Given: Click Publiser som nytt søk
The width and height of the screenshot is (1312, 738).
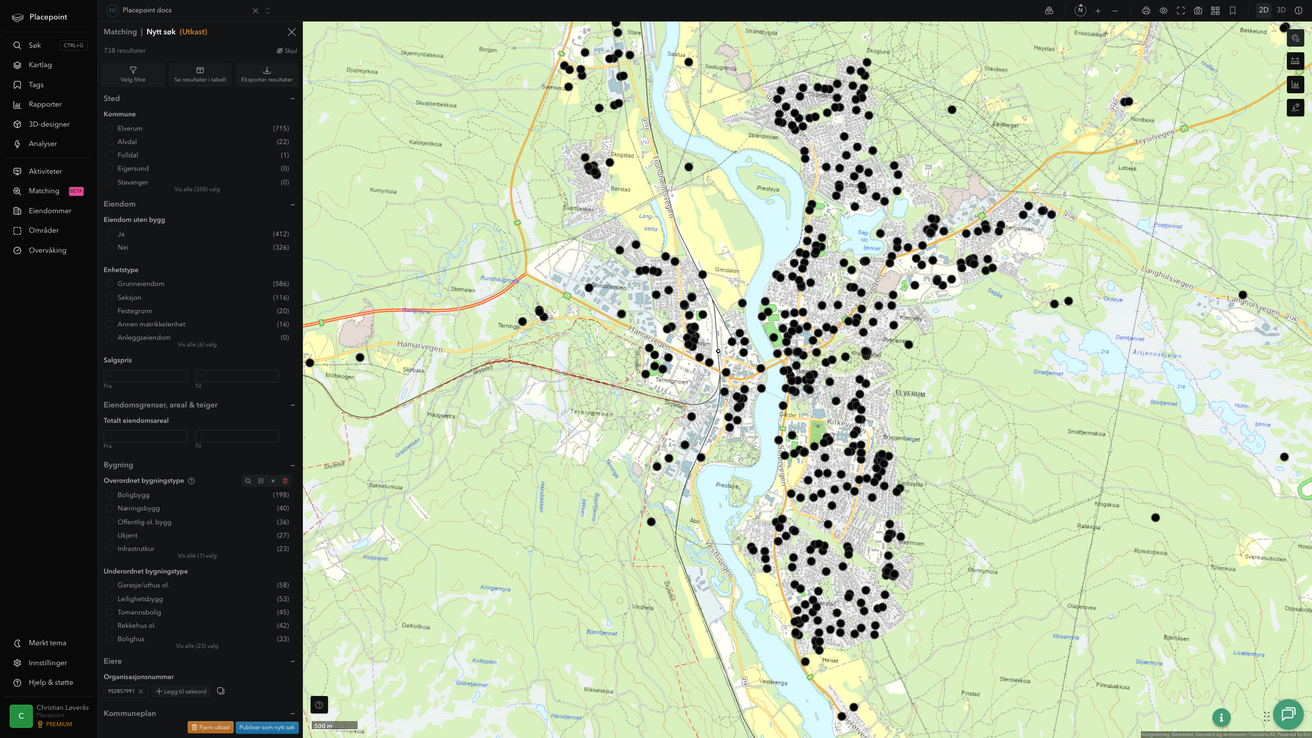Looking at the screenshot, I should click(267, 727).
